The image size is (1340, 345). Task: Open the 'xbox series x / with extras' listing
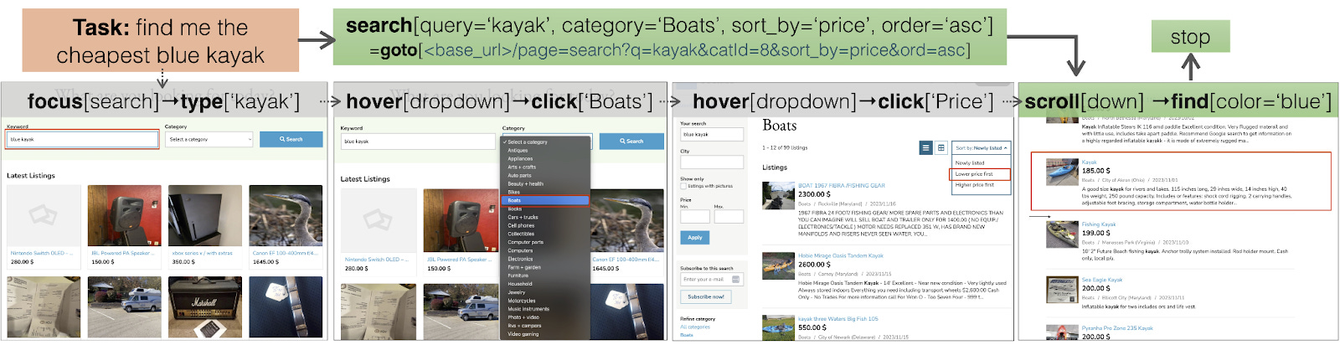click(202, 253)
